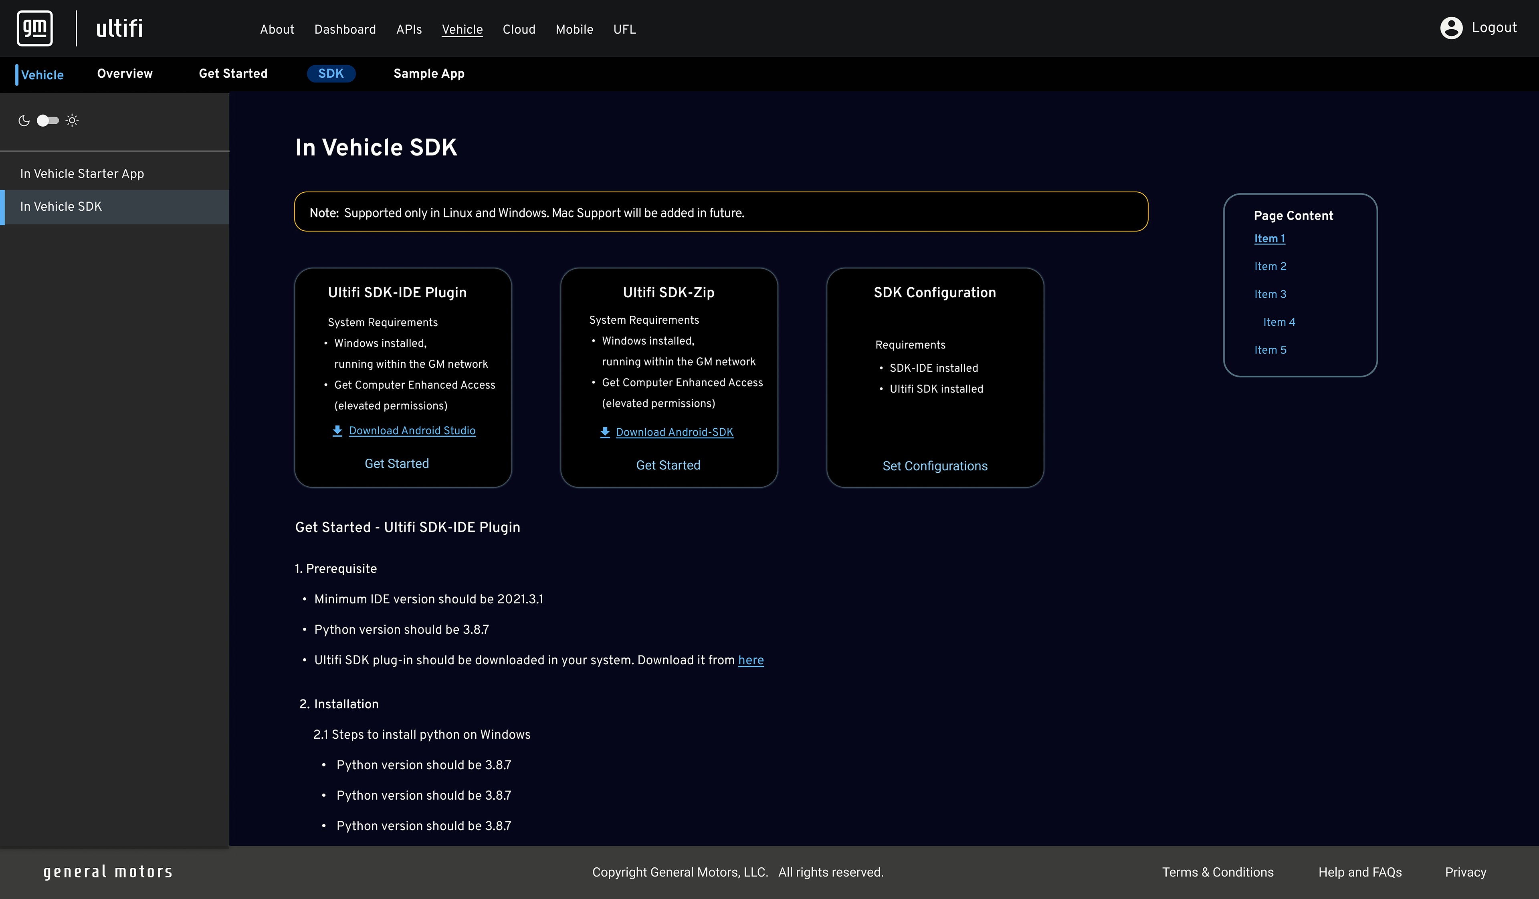Switch to the Sample App tab
This screenshot has height=899, width=1539.
click(x=429, y=73)
